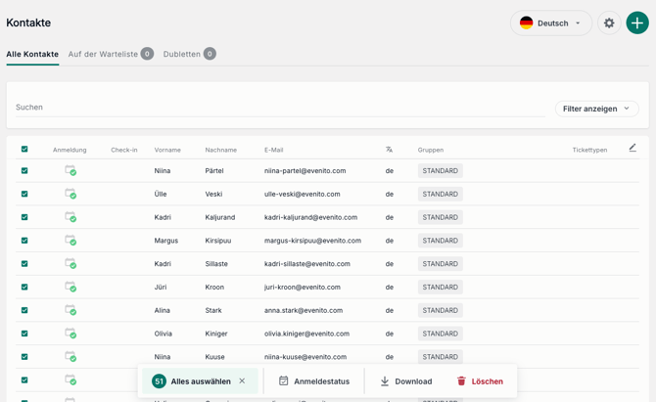Dismiss selection with X next to Alles auswählen
Screen dimensions: 656x402
(243, 381)
